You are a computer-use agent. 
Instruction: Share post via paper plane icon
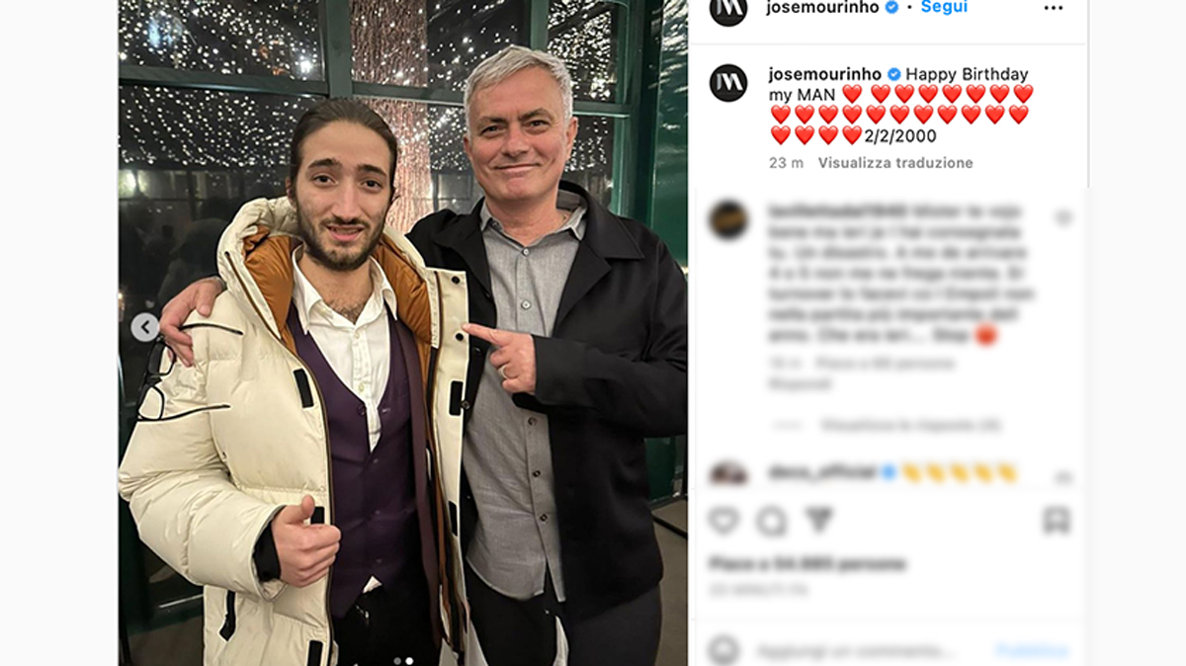point(818,520)
